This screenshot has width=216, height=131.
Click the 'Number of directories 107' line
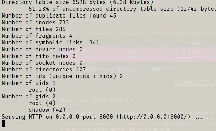click(44, 69)
